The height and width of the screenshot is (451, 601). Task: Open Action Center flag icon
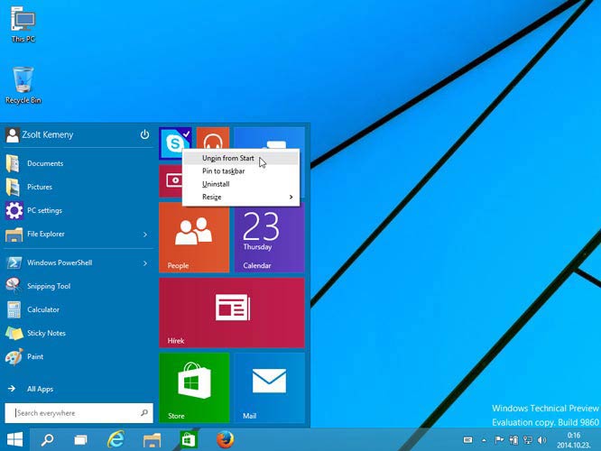[499, 440]
